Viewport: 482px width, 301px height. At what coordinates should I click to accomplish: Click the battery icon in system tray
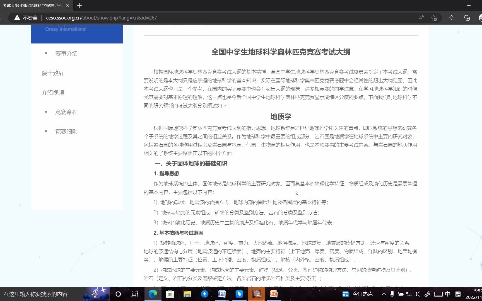401,294
